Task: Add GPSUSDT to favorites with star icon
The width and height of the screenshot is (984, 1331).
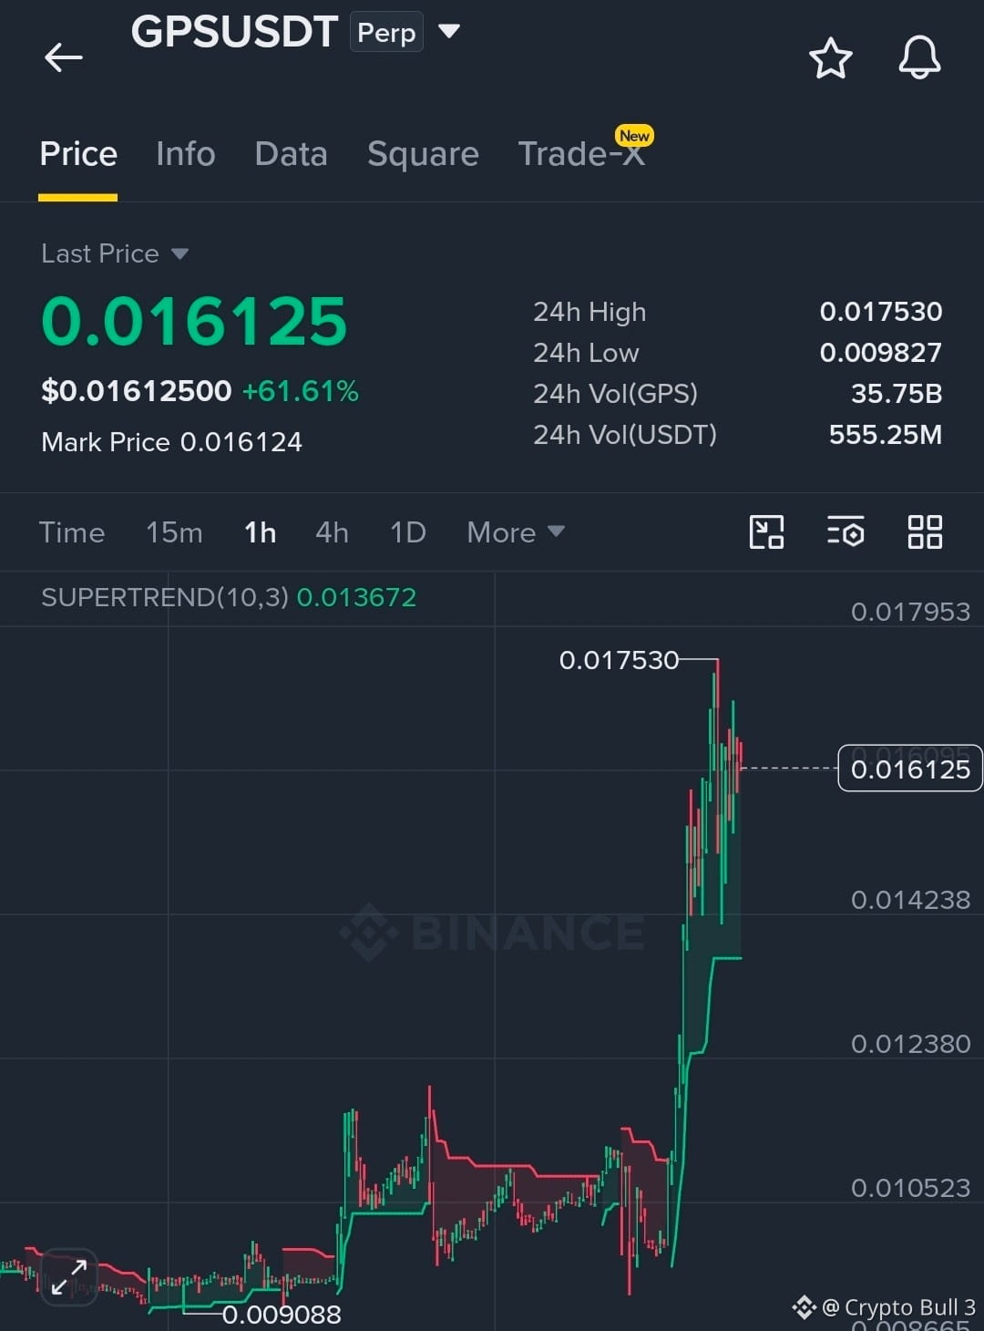Action: click(830, 58)
